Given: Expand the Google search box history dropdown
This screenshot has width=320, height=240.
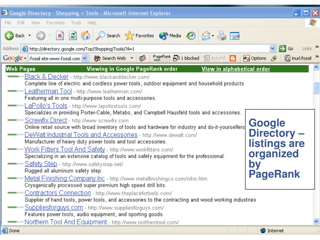Looking at the screenshot, I should click(84, 58).
